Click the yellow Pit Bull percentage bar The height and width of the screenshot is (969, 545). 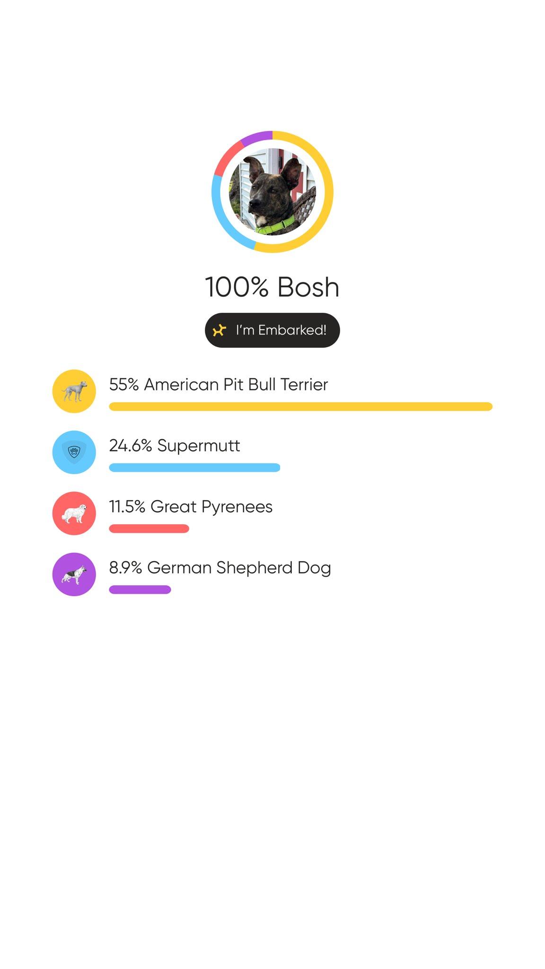tap(300, 406)
